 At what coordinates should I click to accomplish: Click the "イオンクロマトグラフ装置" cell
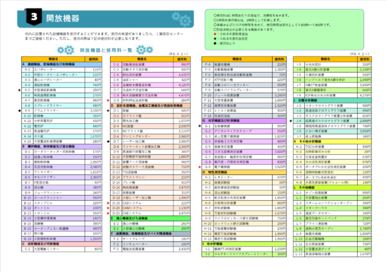331,106
